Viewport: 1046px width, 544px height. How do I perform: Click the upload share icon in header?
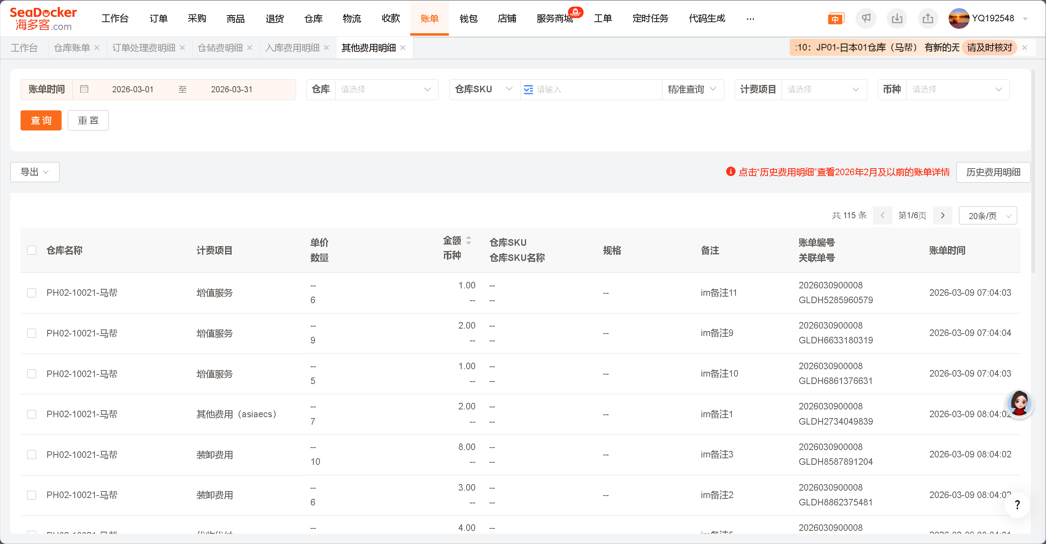point(928,18)
